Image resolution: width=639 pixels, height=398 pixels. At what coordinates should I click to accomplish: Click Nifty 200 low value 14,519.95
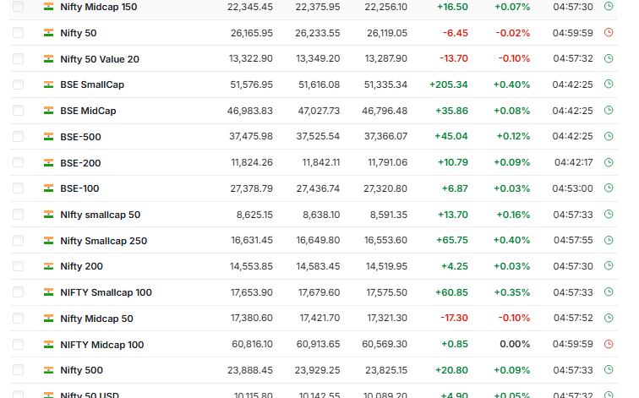pos(386,266)
